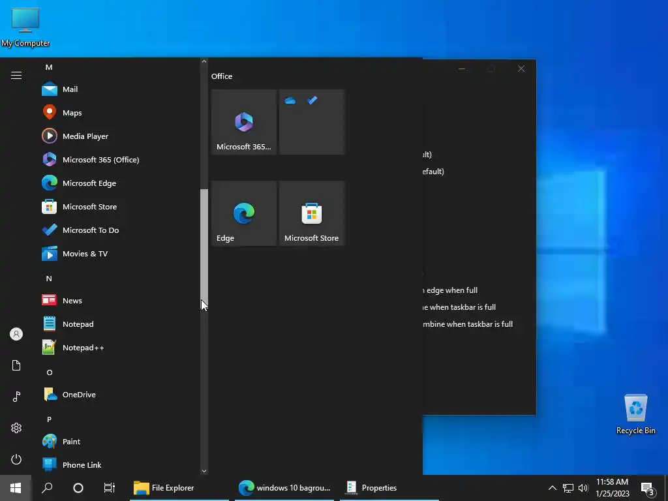The image size is (668, 501).
Task: Open Task View on taskbar
Action: pos(109,488)
